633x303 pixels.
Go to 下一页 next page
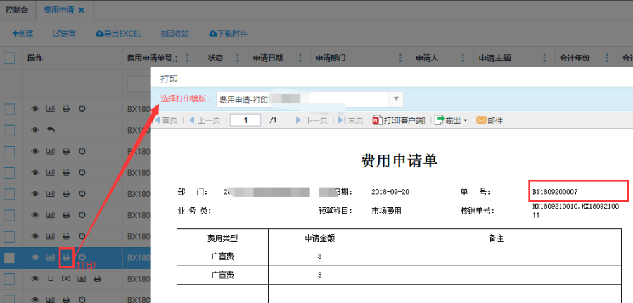click(x=311, y=120)
